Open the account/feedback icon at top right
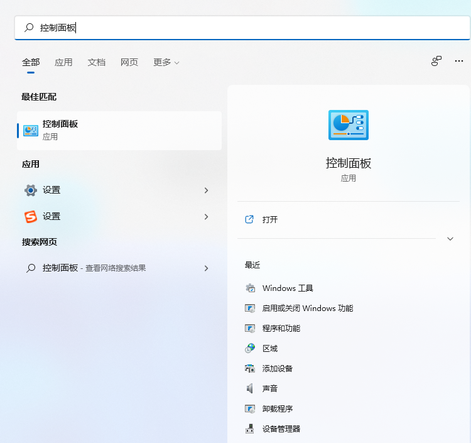The width and height of the screenshot is (471, 443). click(x=436, y=61)
